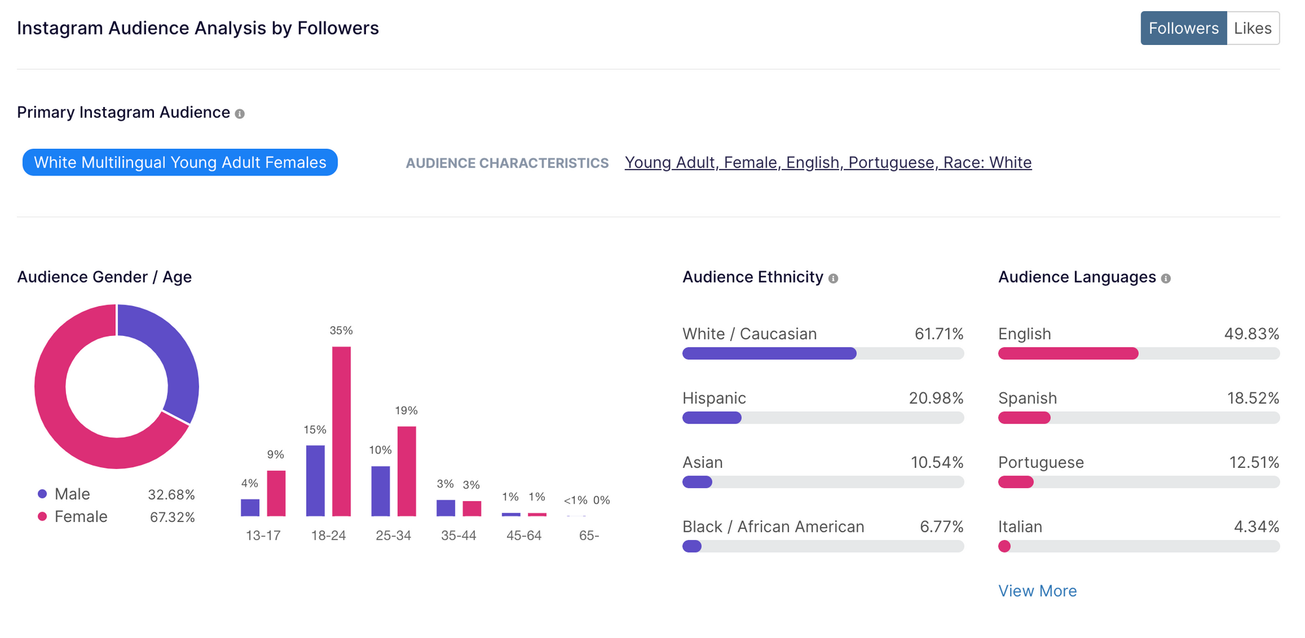Image resolution: width=1305 pixels, height=638 pixels.
Task: Click the Portuguese language bar
Action: tap(1138, 482)
